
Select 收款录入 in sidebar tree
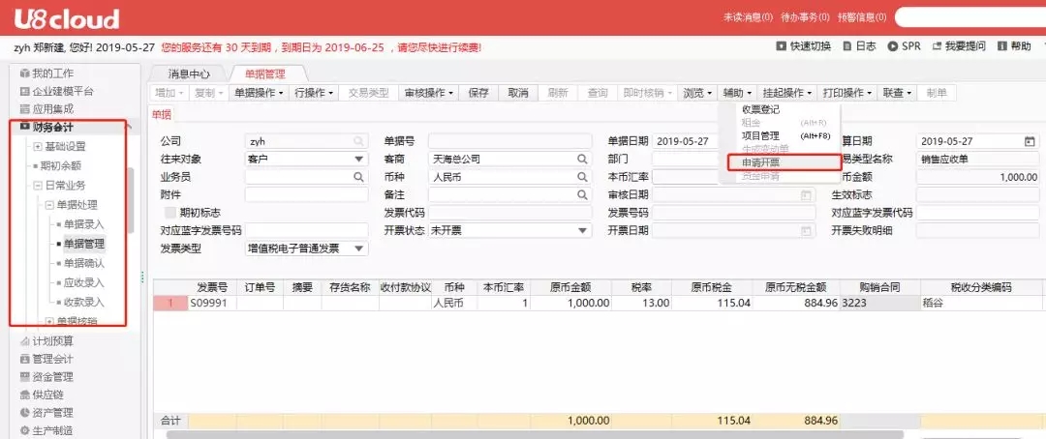coord(84,302)
